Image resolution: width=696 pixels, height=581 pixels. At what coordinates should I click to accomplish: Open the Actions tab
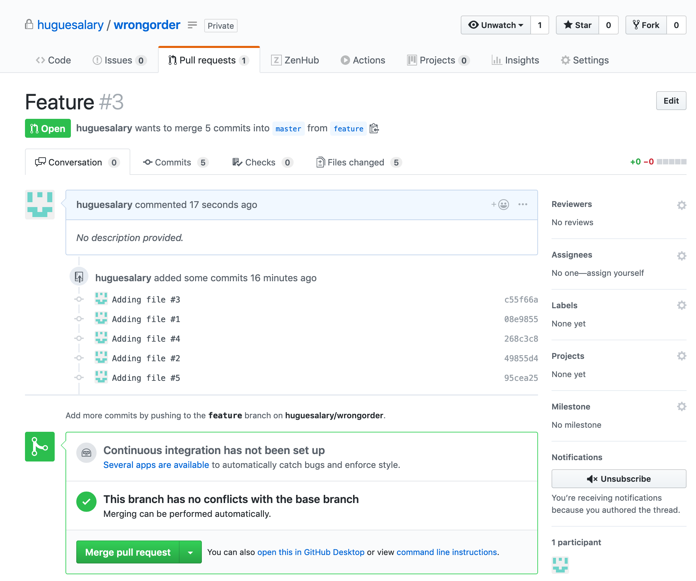click(x=363, y=60)
